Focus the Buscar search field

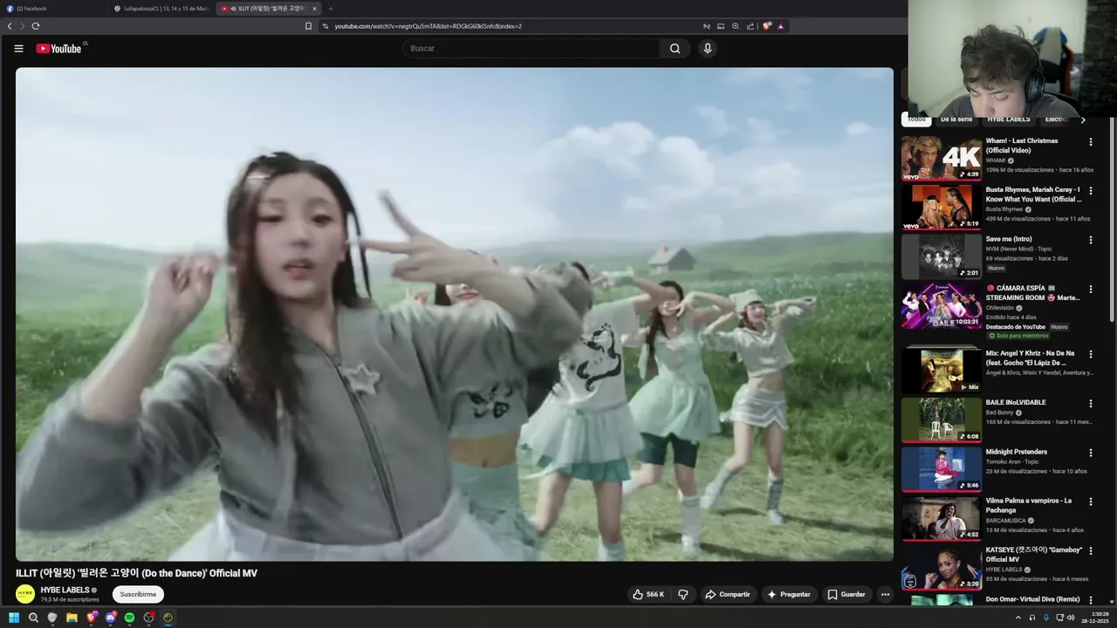click(532, 49)
